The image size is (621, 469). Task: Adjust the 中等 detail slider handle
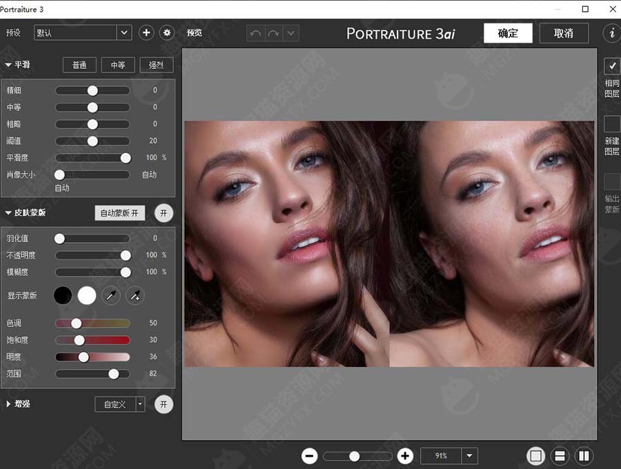pyautogui.click(x=92, y=108)
